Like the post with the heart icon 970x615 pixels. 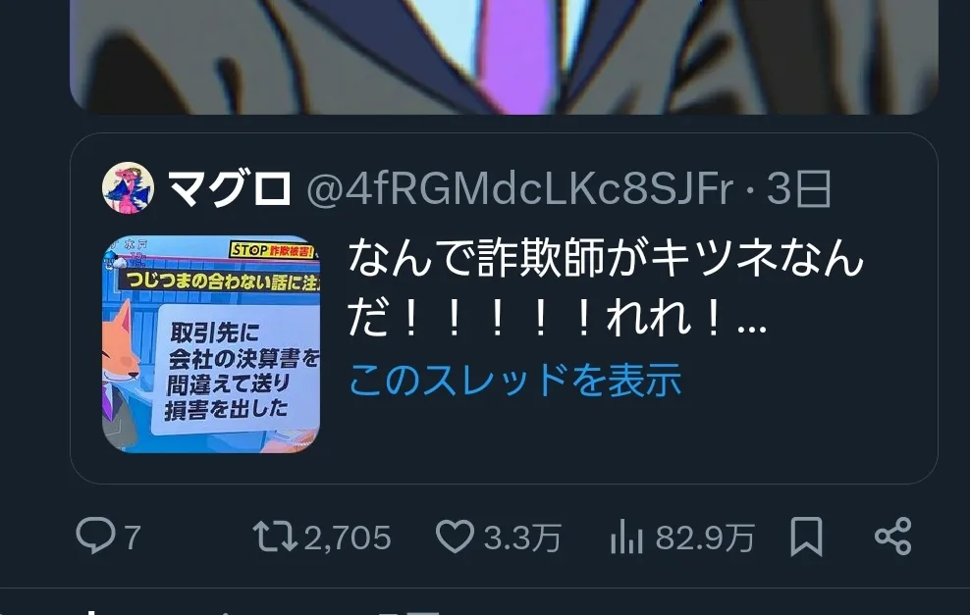tap(455, 537)
